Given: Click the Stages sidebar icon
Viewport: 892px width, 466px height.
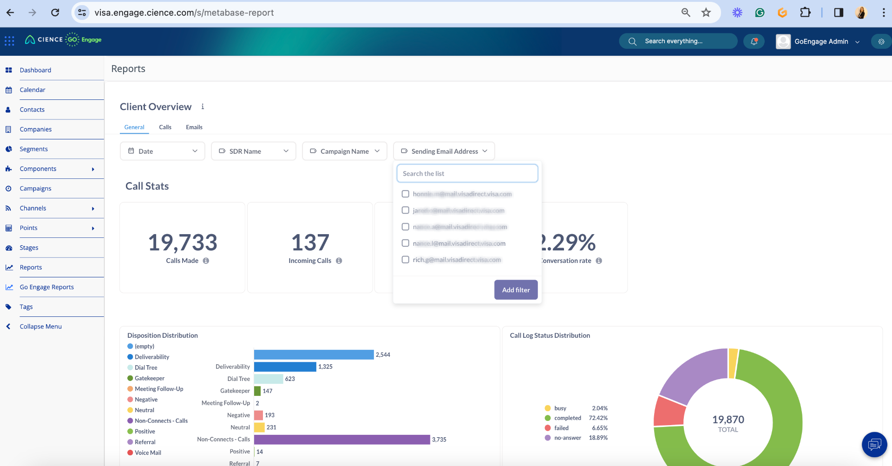Looking at the screenshot, I should (x=8, y=248).
